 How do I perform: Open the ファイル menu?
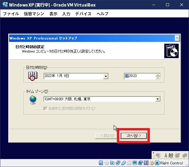11,14
